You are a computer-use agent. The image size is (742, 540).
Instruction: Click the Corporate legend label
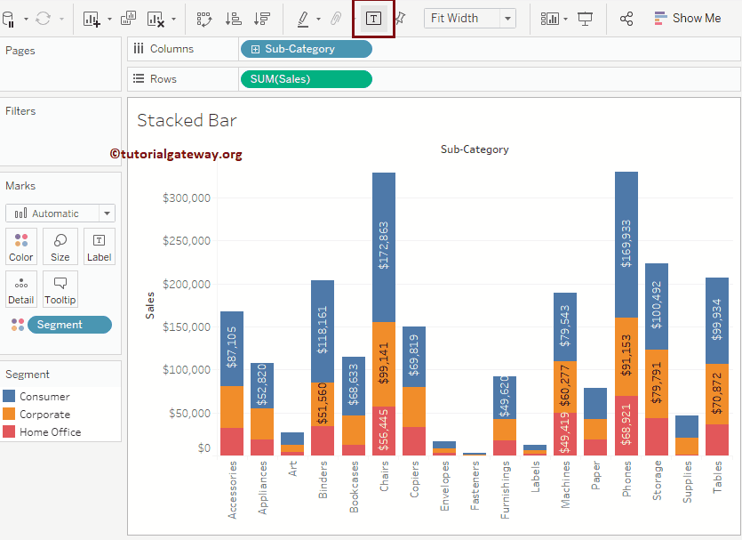45,415
